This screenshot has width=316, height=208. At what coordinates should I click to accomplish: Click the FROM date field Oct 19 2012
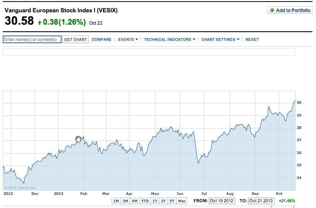222,201
